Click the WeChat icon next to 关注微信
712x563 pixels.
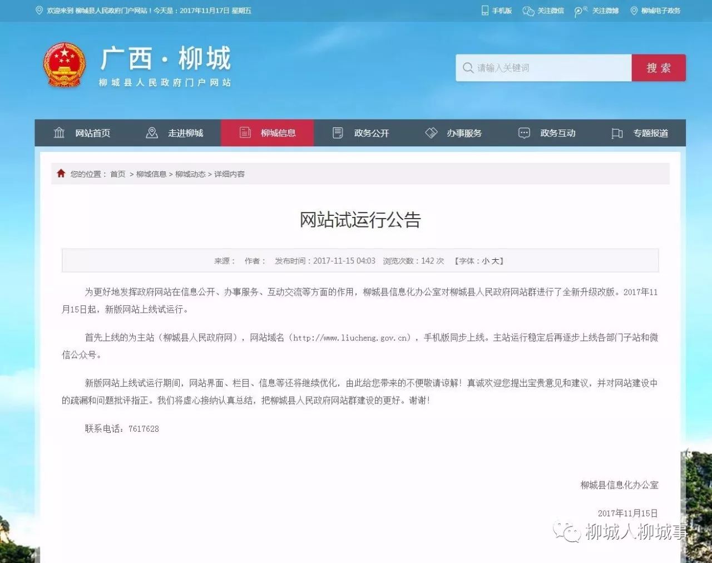(x=528, y=11)
